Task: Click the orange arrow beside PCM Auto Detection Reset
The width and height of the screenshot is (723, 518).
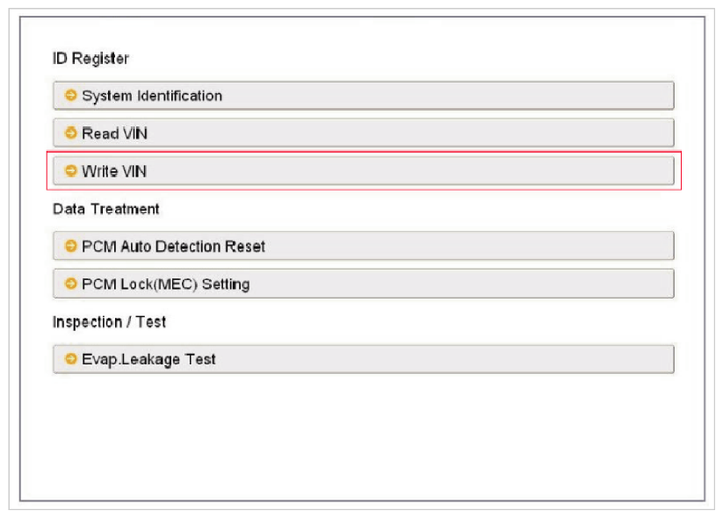Action: tap(71, 247)
